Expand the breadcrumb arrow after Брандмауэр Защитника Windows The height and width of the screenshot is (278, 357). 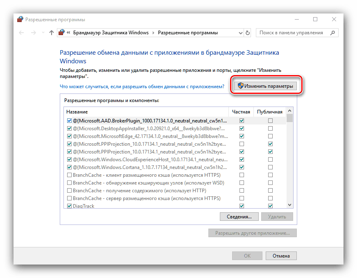[x=153, y=33]
